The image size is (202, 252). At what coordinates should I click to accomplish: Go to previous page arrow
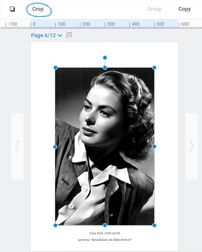(x=17, y=146)
